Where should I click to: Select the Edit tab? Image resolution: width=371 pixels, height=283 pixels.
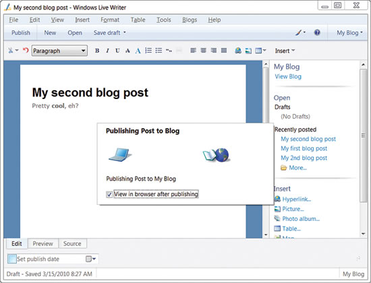click(17, 243)
